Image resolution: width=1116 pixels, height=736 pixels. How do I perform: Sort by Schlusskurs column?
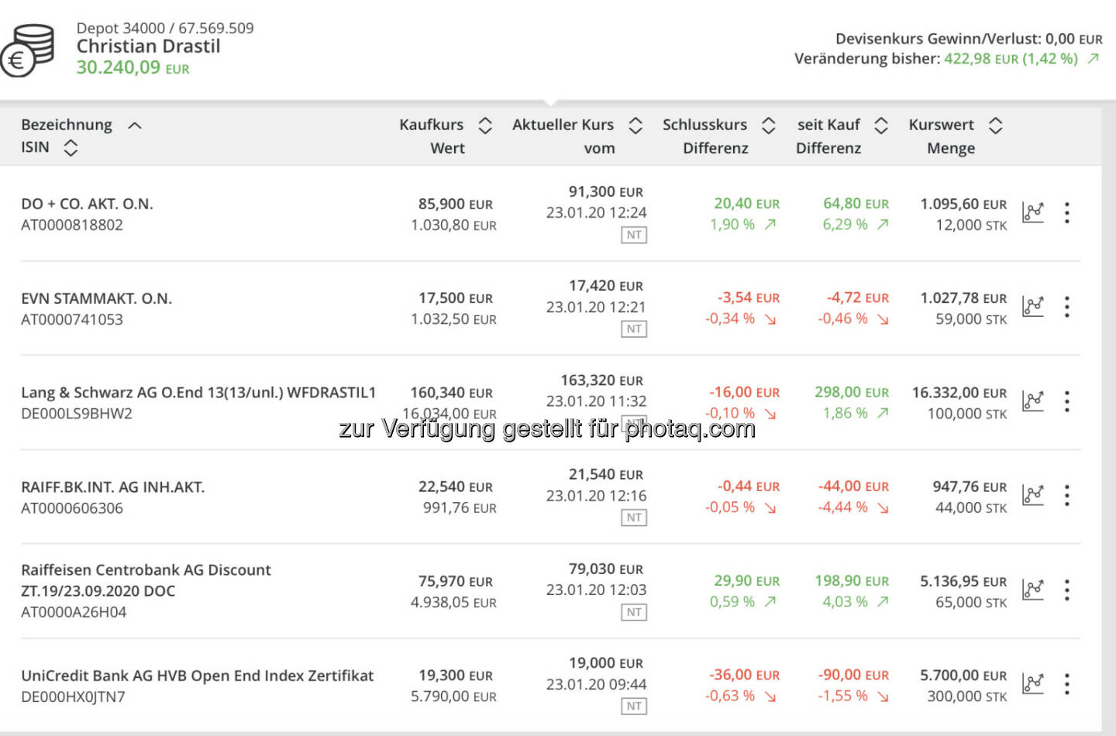click(769, 126)
